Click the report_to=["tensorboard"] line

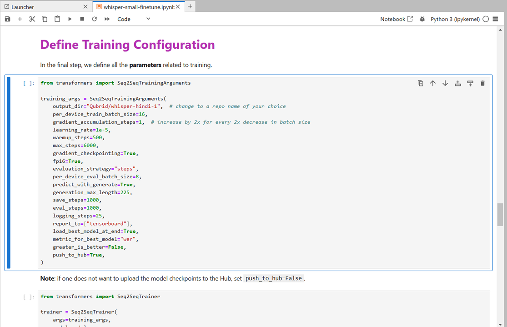92,224
